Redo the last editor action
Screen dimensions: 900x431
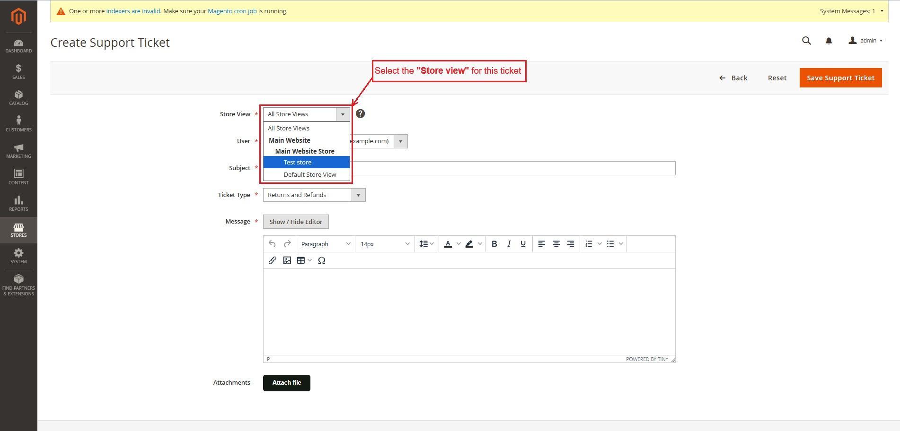[287, 244]
